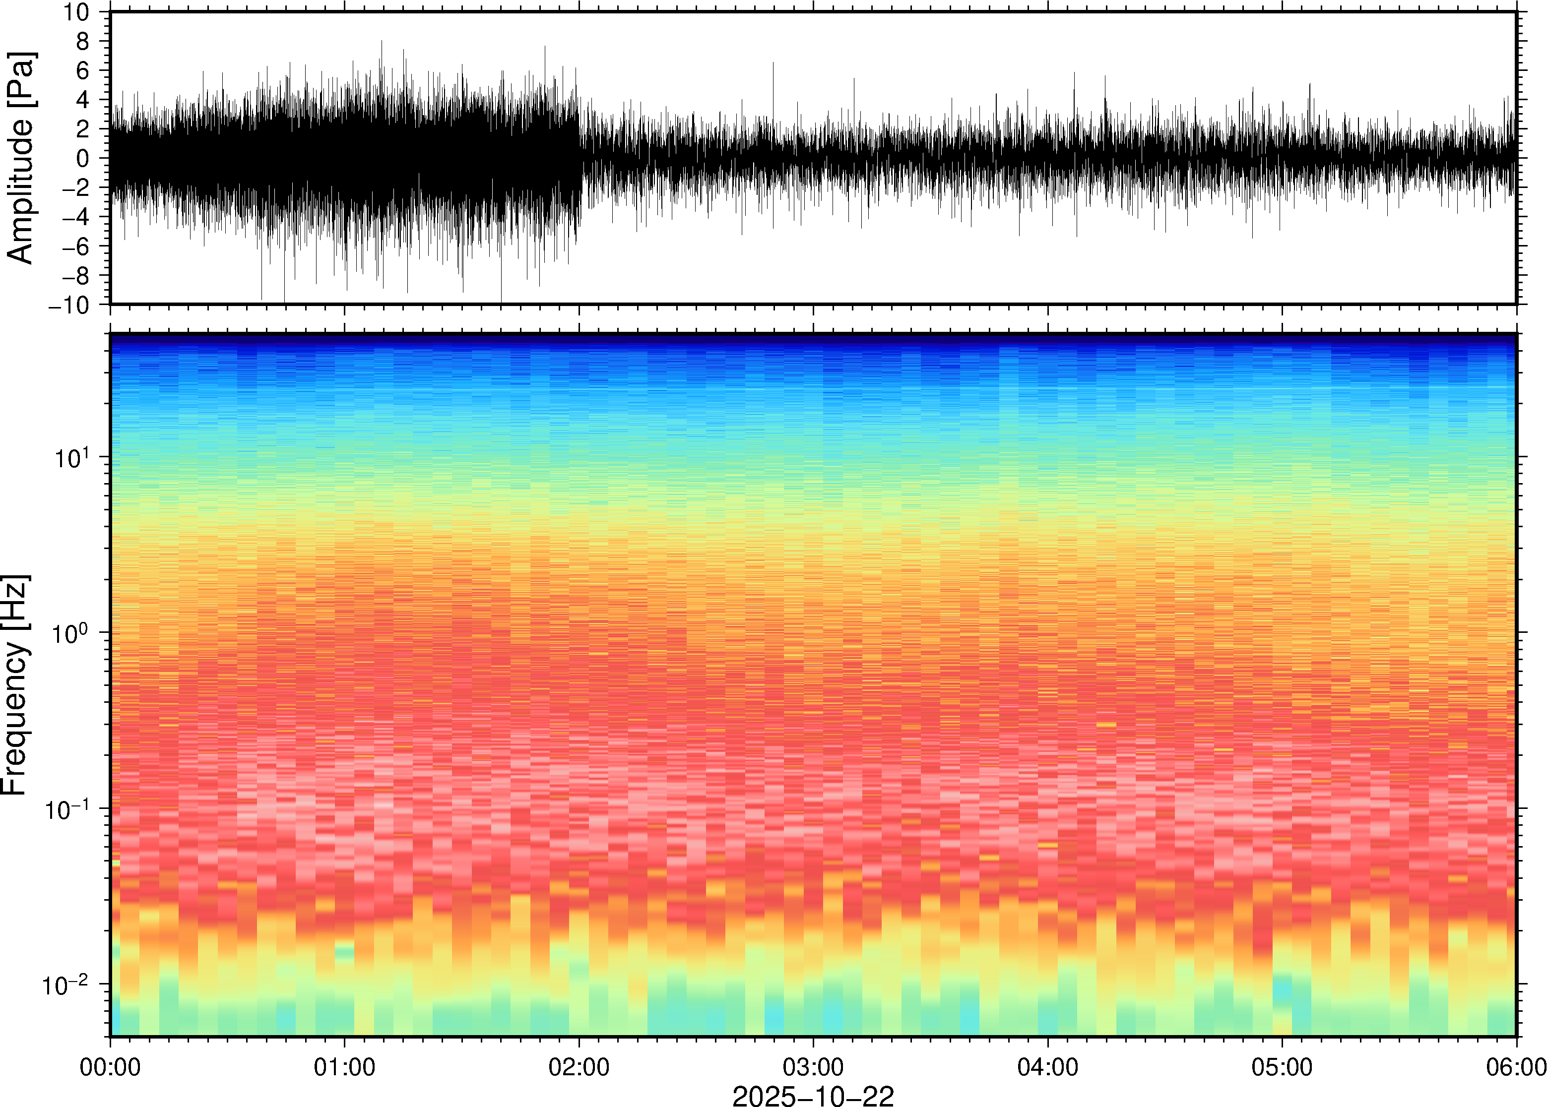Click the -10 amplitude tick label
Screen dimensions: 1547x1107
coord(69,306)
